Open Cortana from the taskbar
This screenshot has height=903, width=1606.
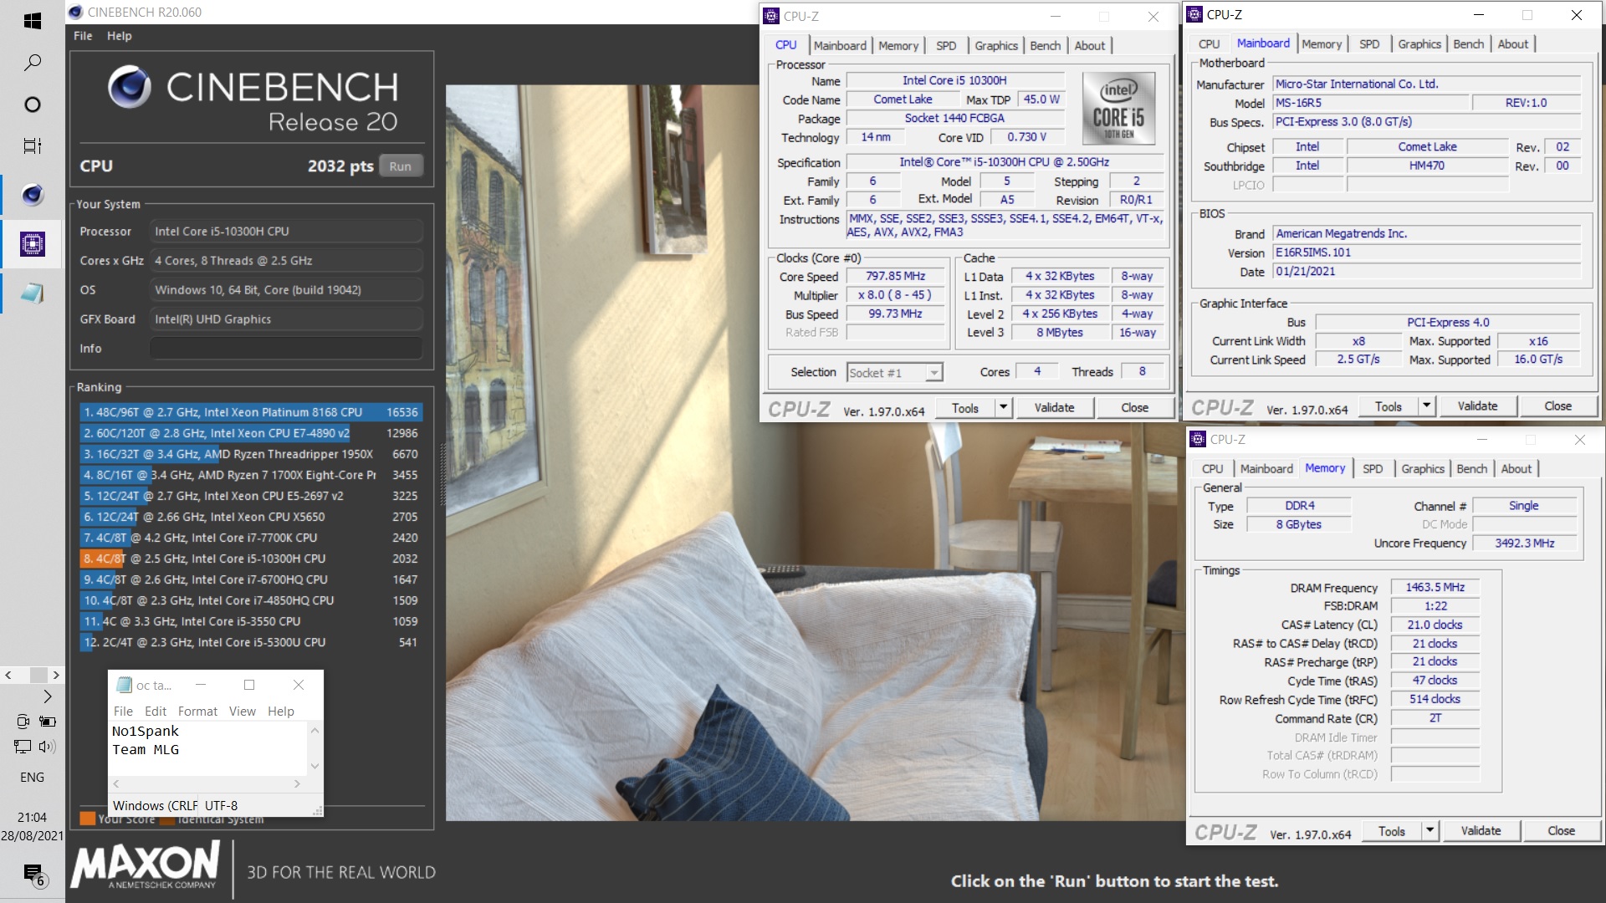point(32,105)
